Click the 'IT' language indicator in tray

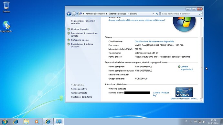186,121
